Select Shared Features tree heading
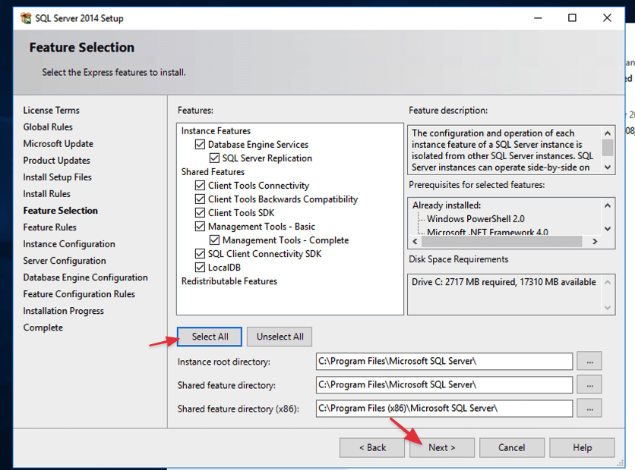Viewport: 635px width, 470px height. [x=213, y=172]
